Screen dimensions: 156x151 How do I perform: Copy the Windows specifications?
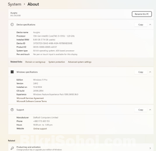click(141, 72)
